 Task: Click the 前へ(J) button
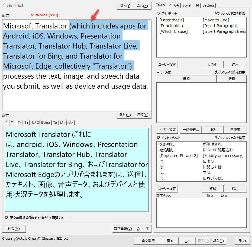tap(125, 6)
